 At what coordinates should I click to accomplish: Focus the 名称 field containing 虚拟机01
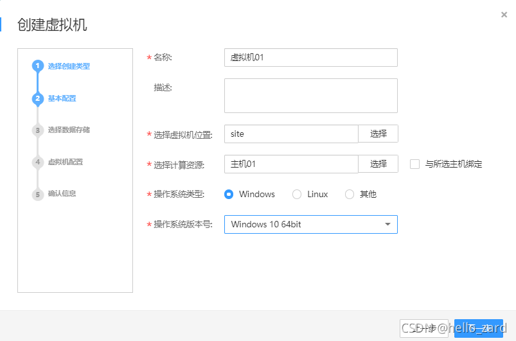coord(310,58)
